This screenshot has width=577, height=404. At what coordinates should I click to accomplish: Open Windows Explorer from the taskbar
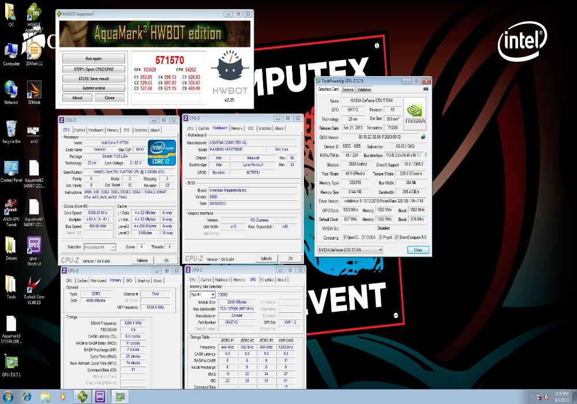pyautogui.click(x=45, y=396)
